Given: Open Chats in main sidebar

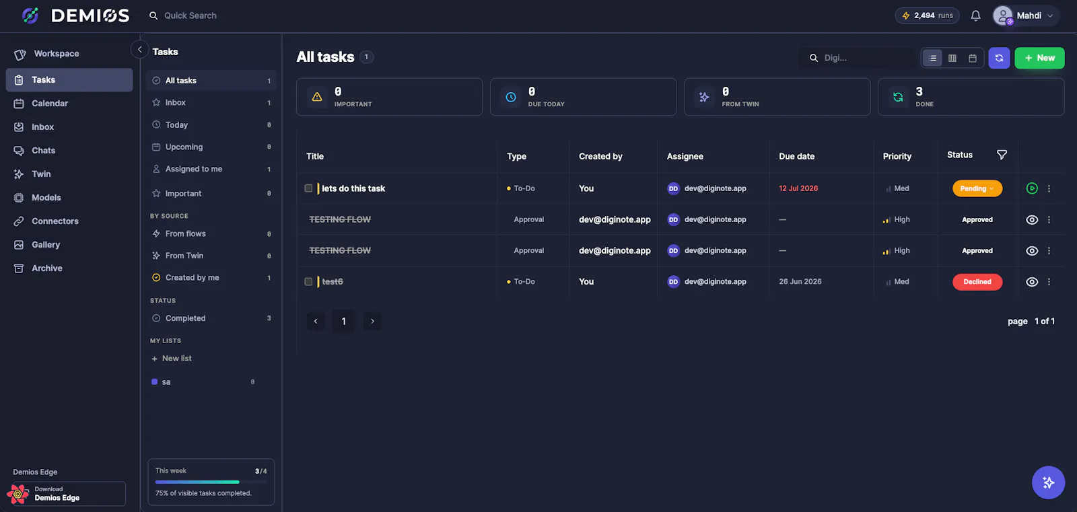Looking at the screenshot, I should pos(69,151).
